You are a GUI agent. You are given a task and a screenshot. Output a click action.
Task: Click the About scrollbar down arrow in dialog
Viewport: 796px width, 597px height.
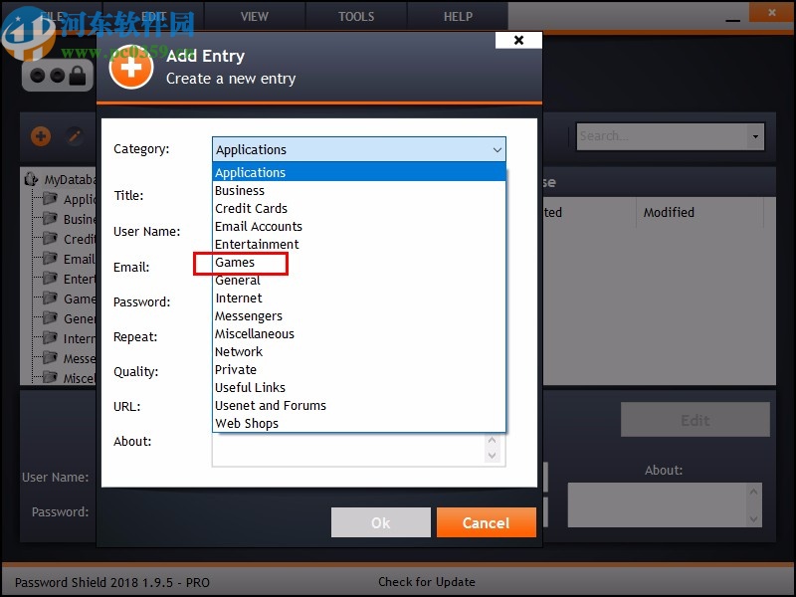click(x=492, y=456)
